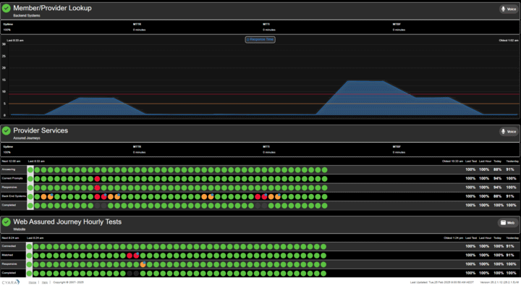Click the Cyara logo in the footer
The image size is (521, 286).
coord(11,282)
